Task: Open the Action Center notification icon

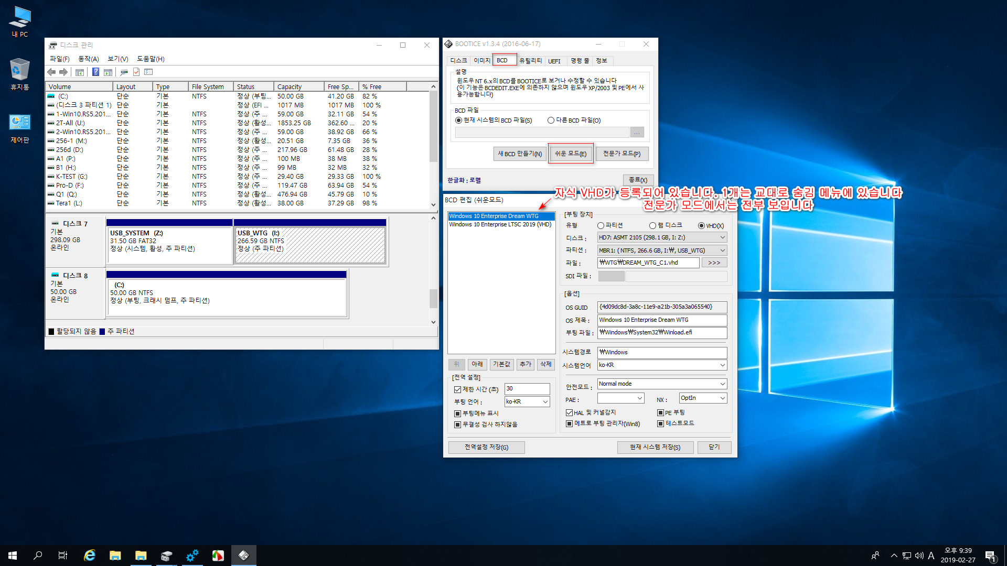Action: pyautogui.click(x=990, y=556)
